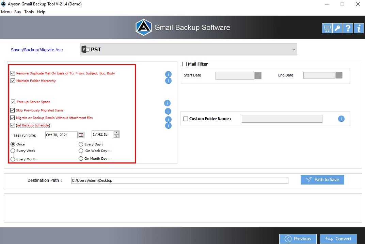Click the Gmail Backup Software title
The height and width of the screenshot is (244, 365).
click(192, 28)
